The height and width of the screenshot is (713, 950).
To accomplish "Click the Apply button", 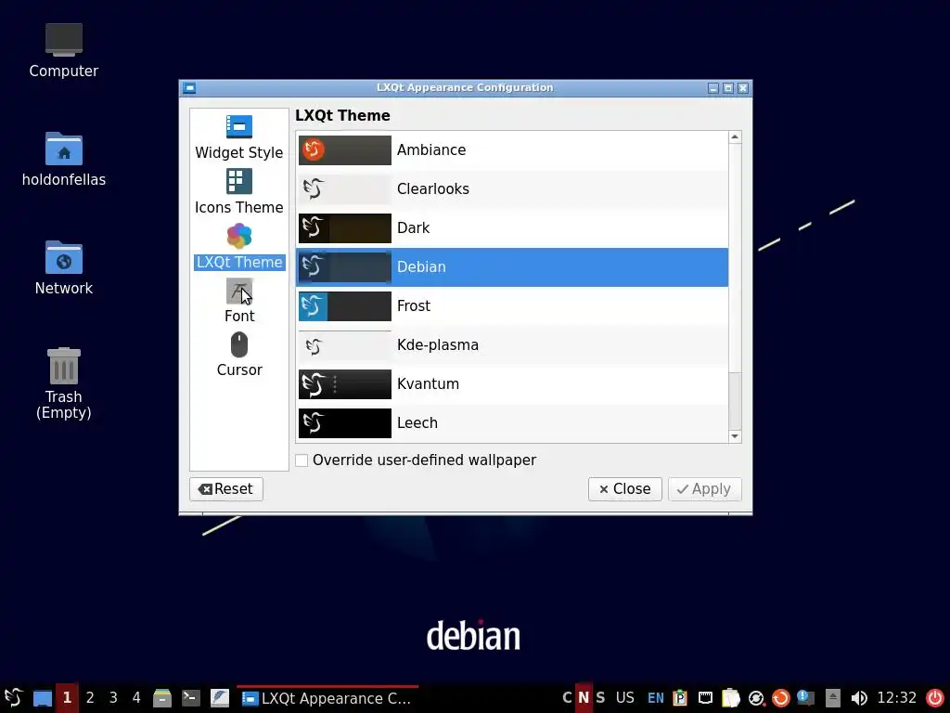I will point(705,488).
